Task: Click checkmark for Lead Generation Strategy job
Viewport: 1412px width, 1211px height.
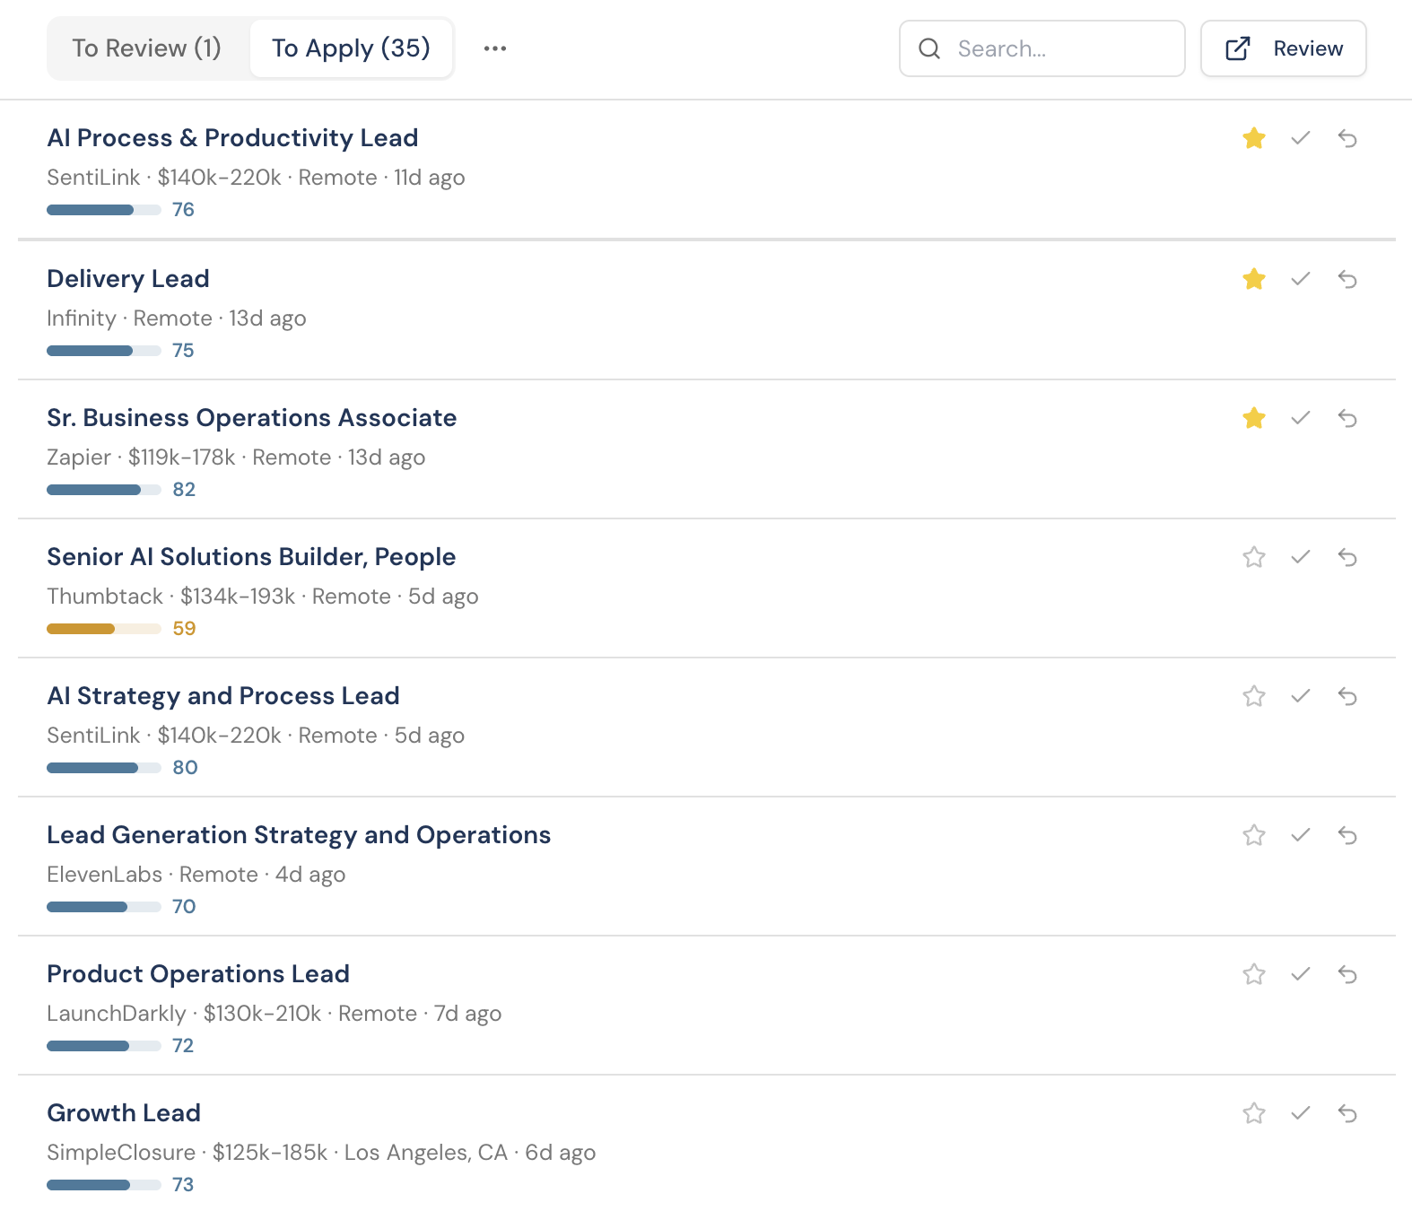Action: pyautogui.click(x=1301, y=835)
